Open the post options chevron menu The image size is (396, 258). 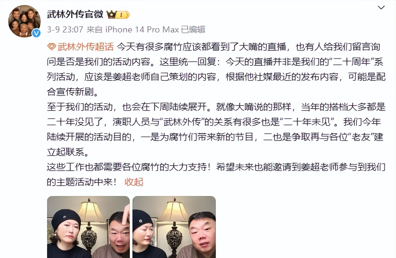click(x=381, y=8)
